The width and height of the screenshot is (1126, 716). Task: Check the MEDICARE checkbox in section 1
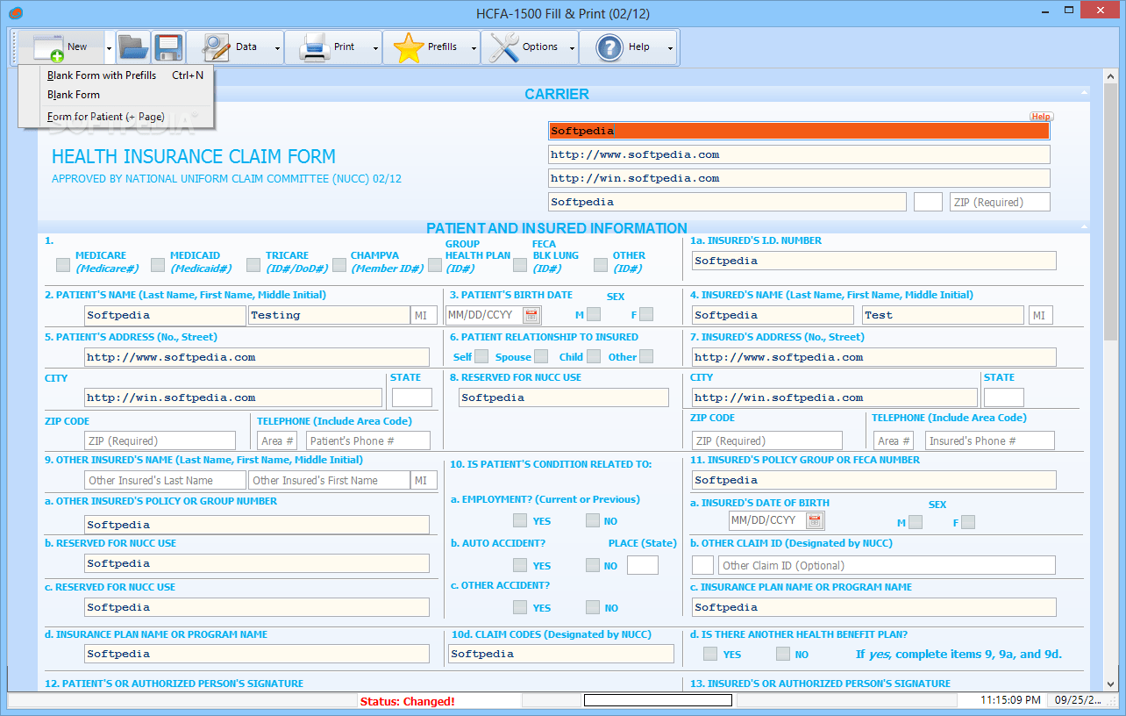pyautogui.click(x=61, y=263)
